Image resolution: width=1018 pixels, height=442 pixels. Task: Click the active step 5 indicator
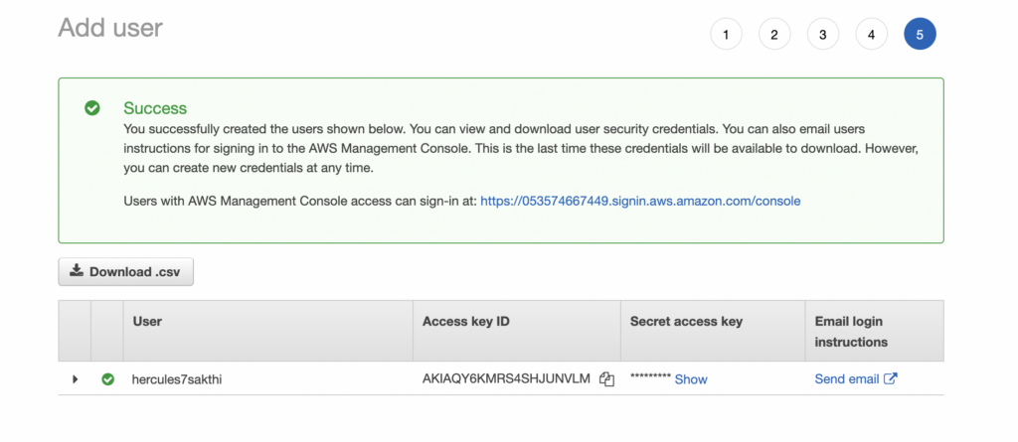(920, 35)
